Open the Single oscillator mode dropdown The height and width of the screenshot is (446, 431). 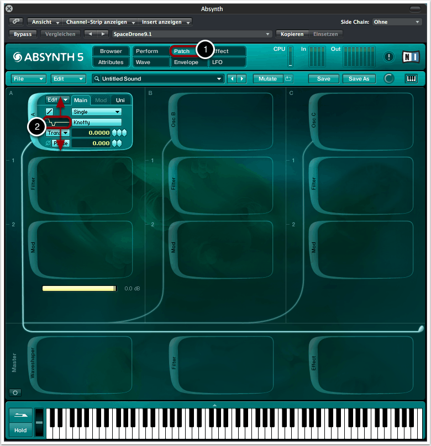pyautogui.click(x=97, y=112)
